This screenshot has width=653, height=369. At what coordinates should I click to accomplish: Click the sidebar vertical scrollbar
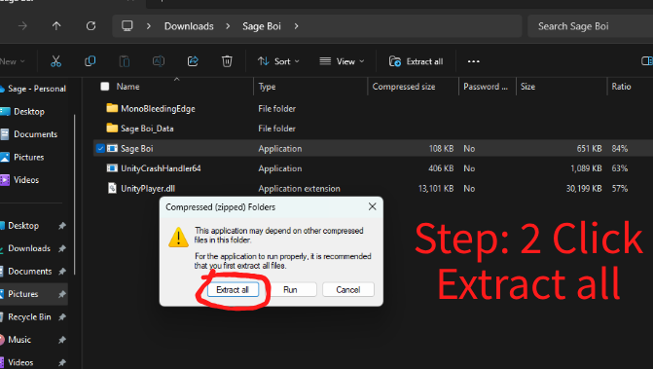[x=75, y=194]
